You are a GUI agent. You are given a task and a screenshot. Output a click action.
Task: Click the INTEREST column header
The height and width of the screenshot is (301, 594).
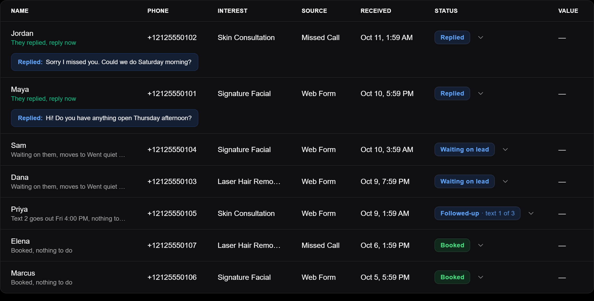tap(232, 11)
